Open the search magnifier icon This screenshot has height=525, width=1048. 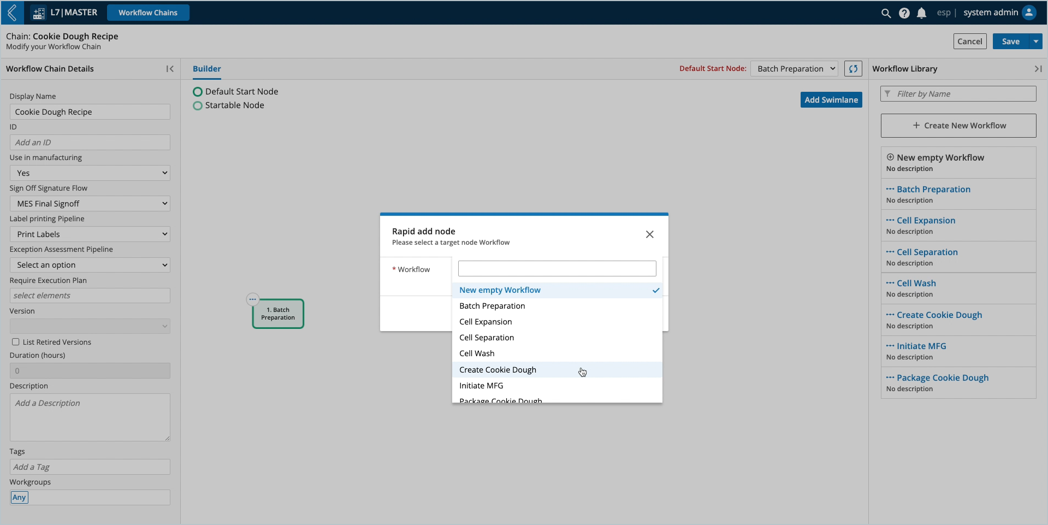[886, 13]
